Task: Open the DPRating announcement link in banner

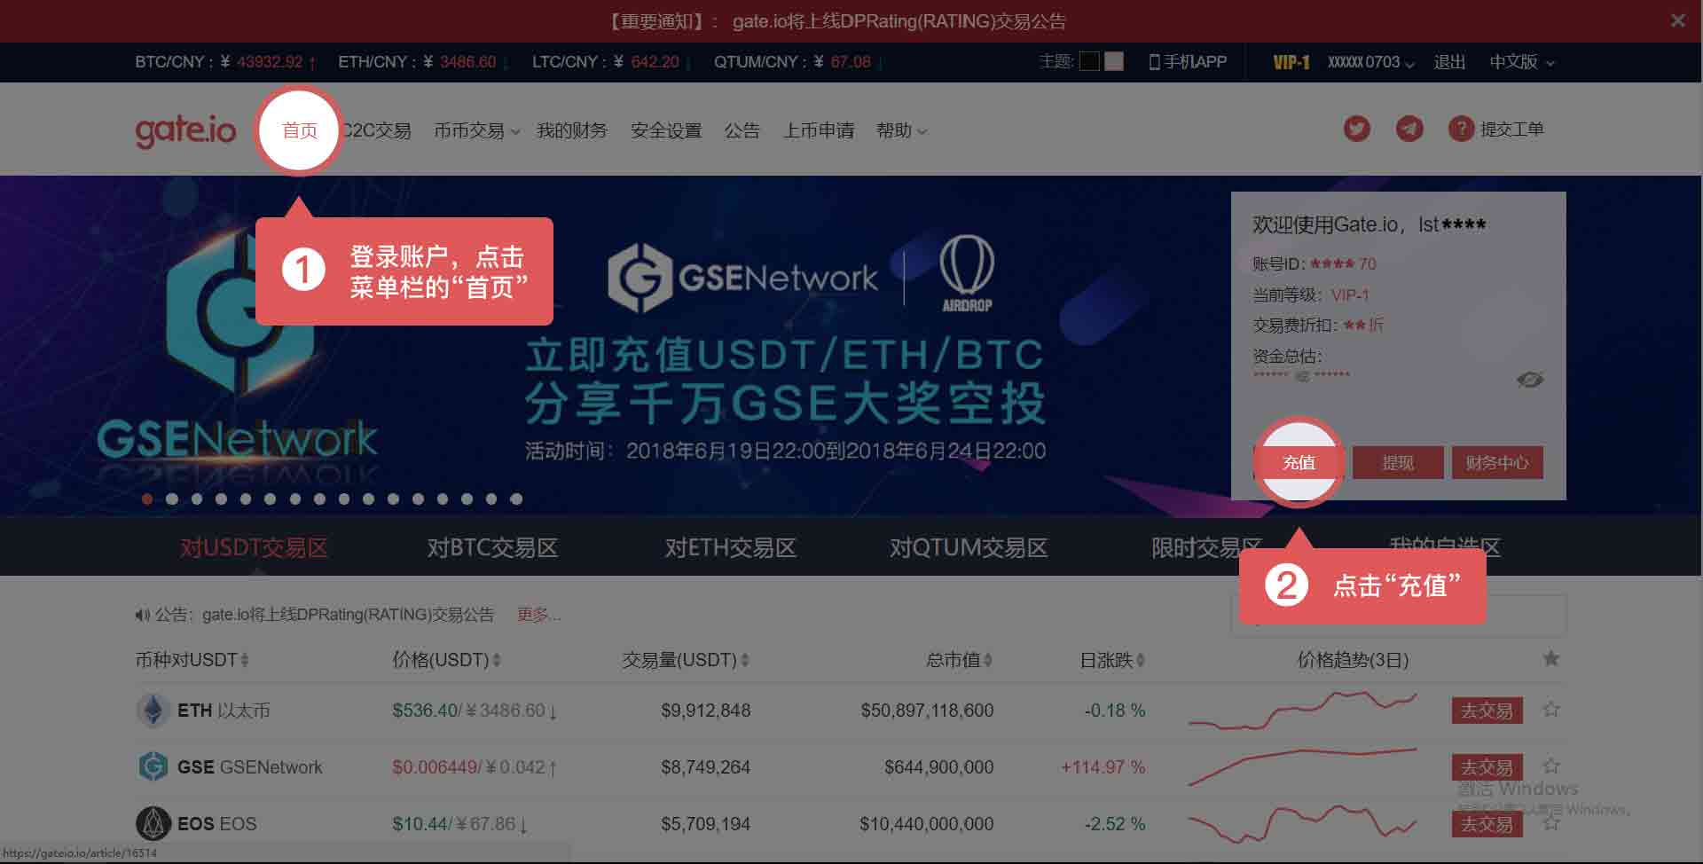Action: coord(899,20)
